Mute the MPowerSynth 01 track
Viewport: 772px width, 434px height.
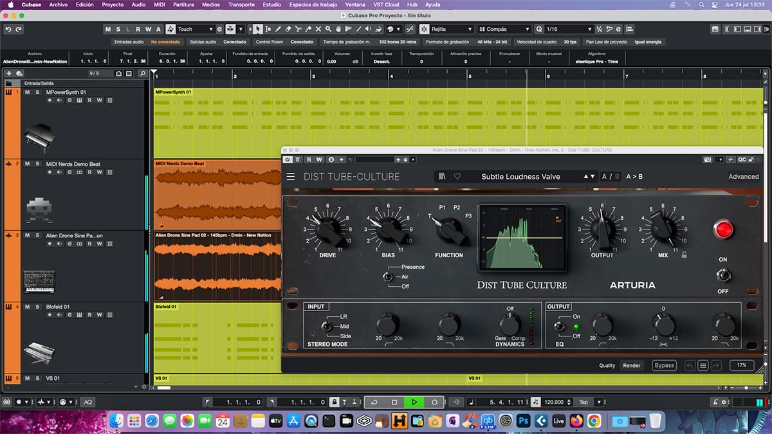(28, 92)
